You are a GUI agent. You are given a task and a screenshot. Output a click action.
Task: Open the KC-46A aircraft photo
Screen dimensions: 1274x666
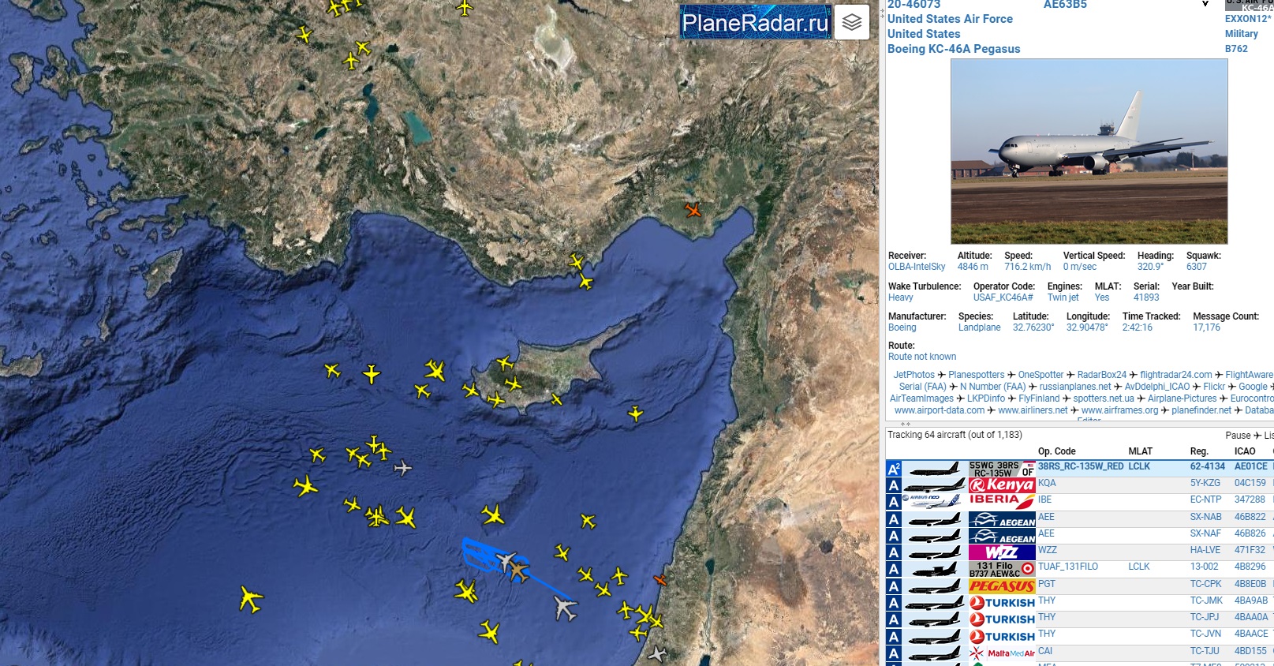[x=1089, y=152]
